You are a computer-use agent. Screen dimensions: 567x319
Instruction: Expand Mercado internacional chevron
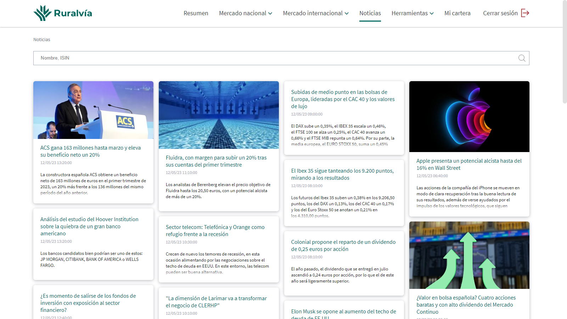point(347,13)
